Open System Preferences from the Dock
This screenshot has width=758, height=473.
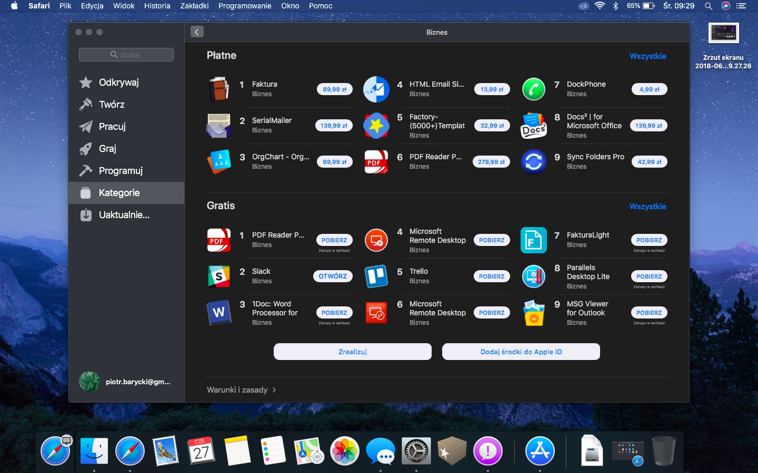[x=416, y=451]
